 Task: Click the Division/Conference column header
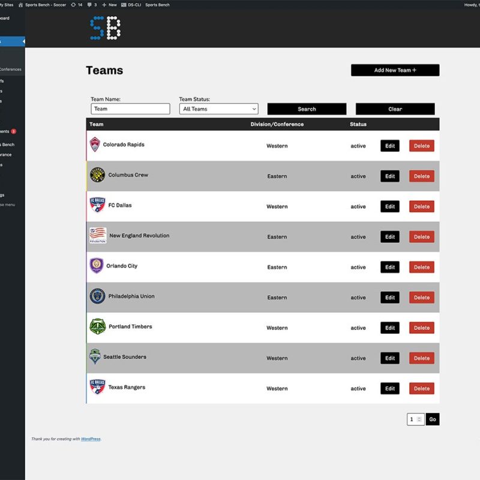coord(277,124)
